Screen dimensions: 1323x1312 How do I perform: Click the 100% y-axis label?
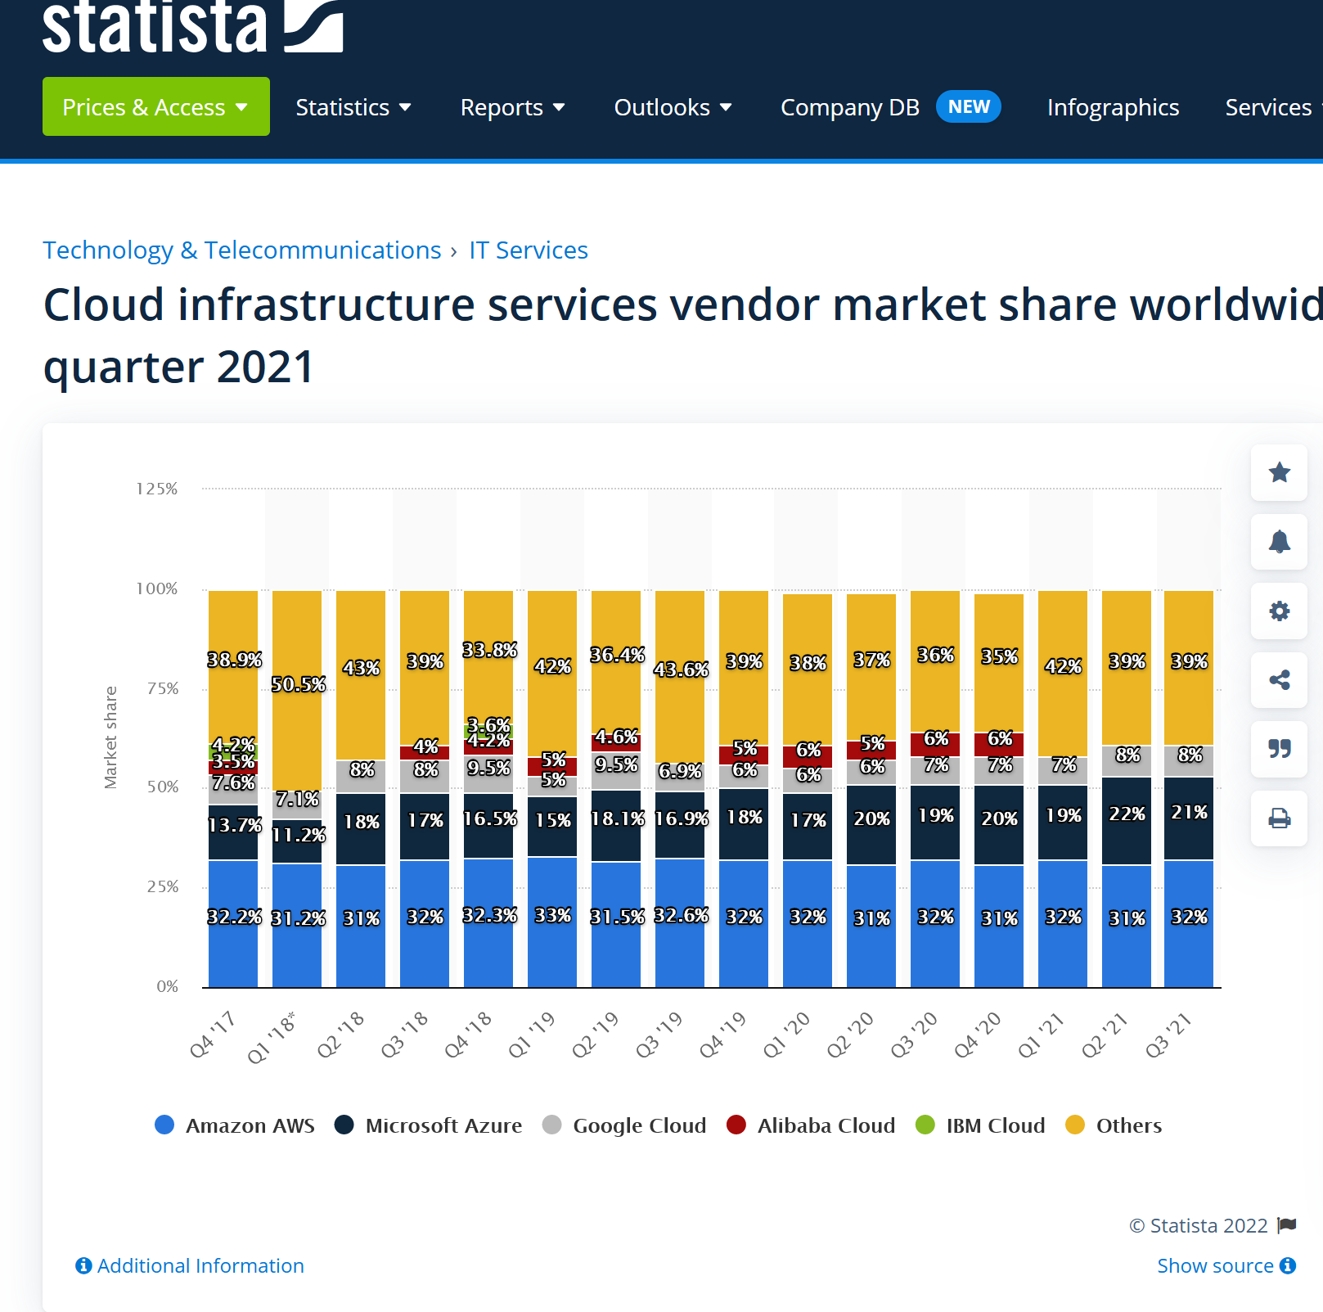tap(157, 588)
